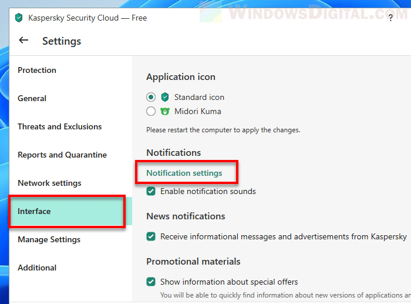Screen dimensions: 411x304
Task: Click the Settings page title
Action: click(x=62, y=41)
